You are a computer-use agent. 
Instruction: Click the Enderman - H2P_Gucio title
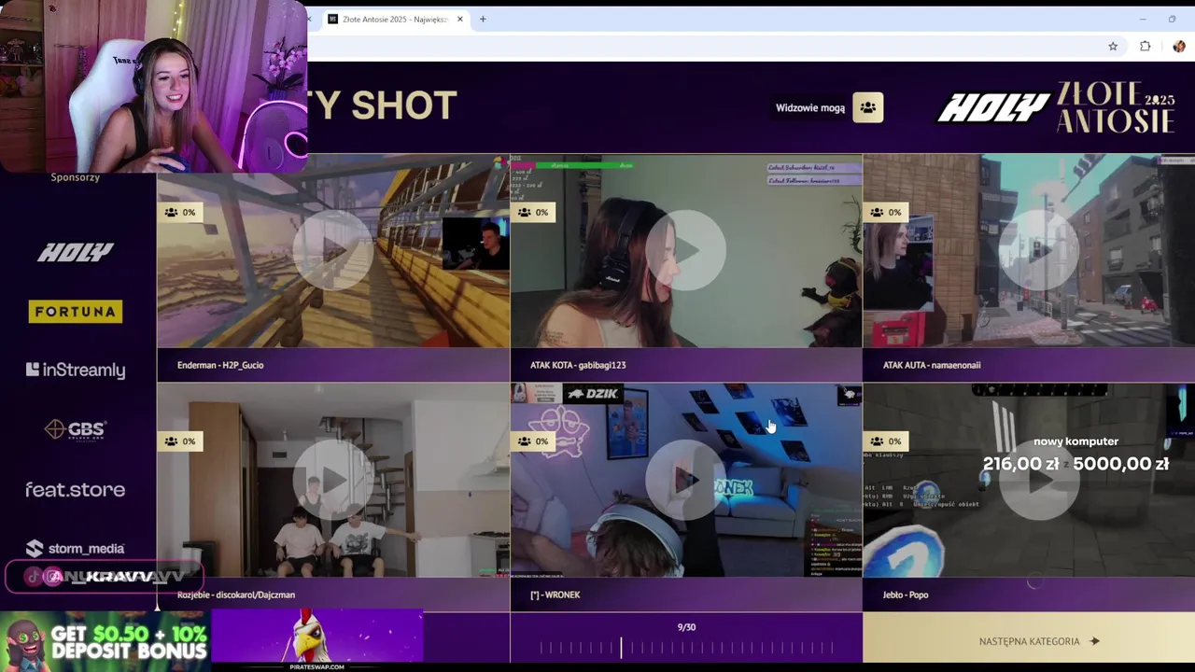tap(220, 365)
